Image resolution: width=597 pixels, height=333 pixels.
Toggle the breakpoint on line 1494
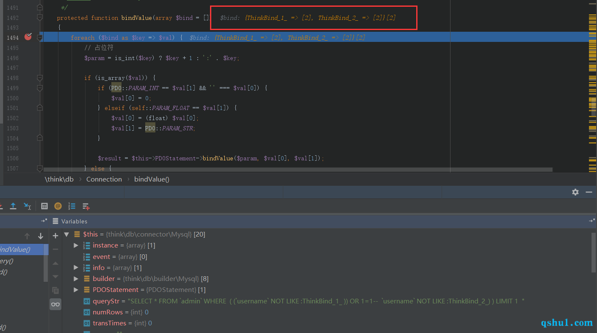(28, 37)
